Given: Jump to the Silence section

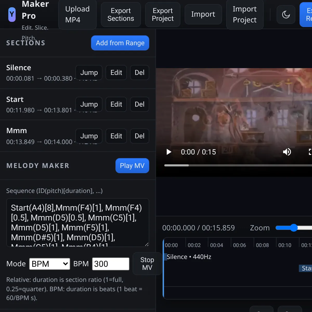Looking at the screenshot, I should (89, 73).
